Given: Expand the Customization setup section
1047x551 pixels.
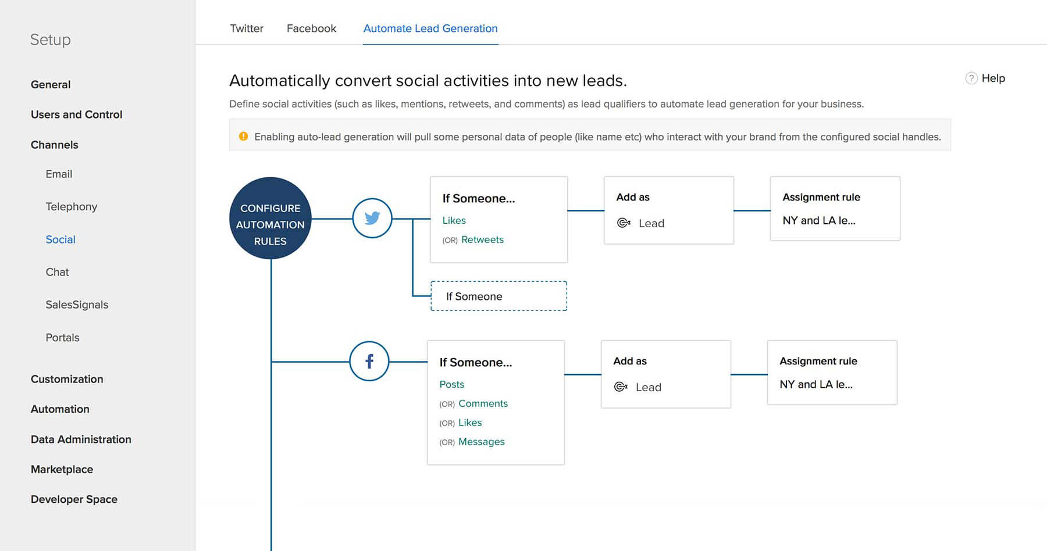Looking at the screenshot, I should click(x=67, y=379).
